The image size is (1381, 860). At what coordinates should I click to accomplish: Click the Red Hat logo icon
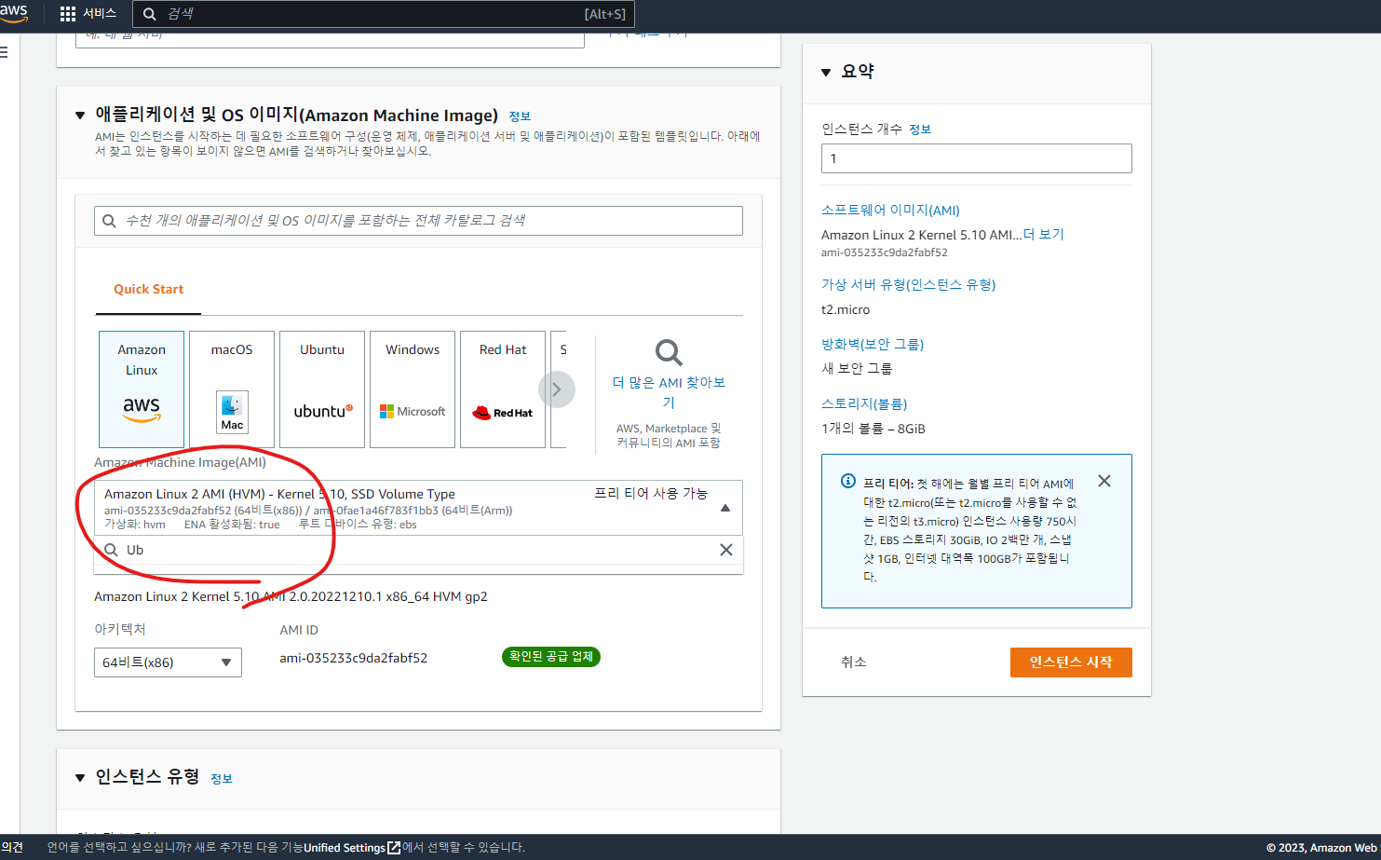503,413
